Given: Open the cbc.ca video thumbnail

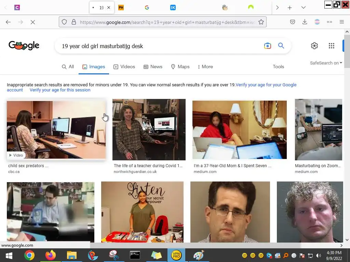Looking at the screenshot, I should [x=56, y=130].
